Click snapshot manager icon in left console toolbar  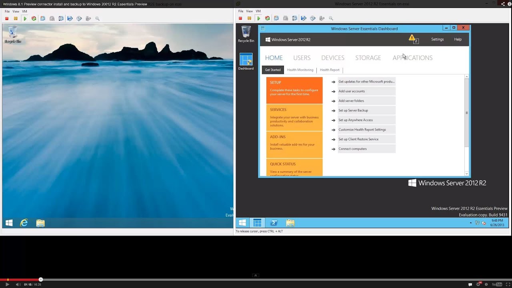61,18
